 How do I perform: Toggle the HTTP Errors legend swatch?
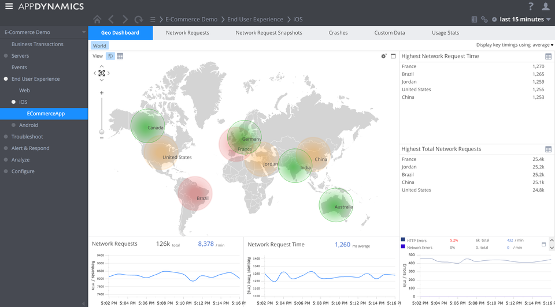pyautogui.click(x=403, y=239)
